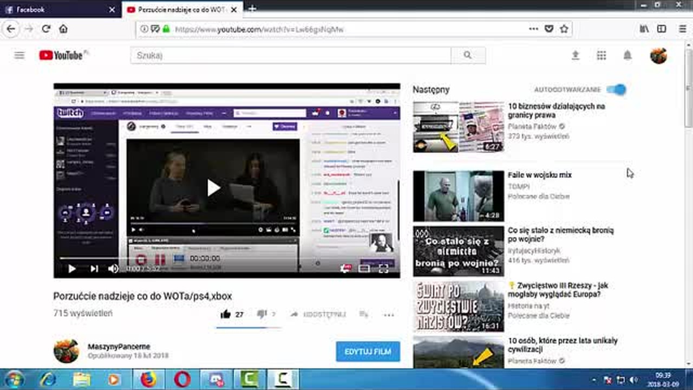The width and height of the screenshot is (693, 390).
Task: Dislike the video with thumbs down
Action: pos(262,314)
